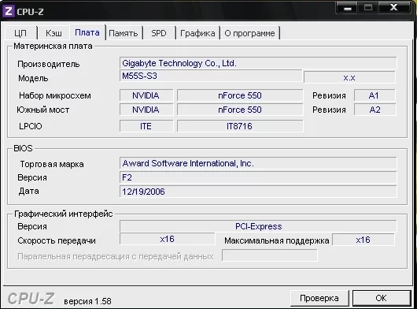417x309 pixels.
Task: Click nForce 550 in Набор микросхем row
Action: click(240, 95)
